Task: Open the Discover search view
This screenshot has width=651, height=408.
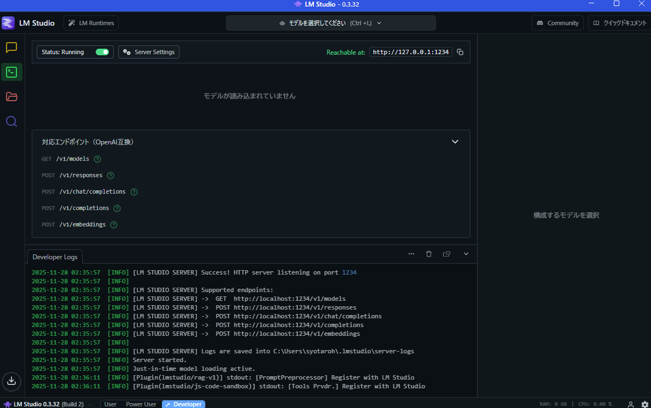Action: point(11,121)
